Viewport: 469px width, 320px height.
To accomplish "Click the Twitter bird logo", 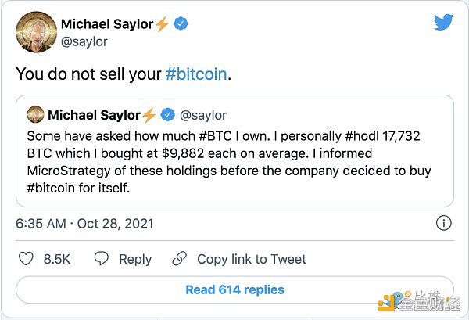I will point(443,23).
